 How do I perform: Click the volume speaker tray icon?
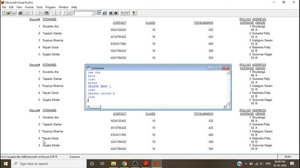point(262,164)
